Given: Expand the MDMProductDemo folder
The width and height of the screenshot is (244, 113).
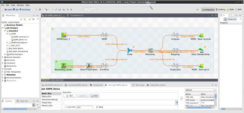Looking at the screenshot, I should tap(7, 43).
